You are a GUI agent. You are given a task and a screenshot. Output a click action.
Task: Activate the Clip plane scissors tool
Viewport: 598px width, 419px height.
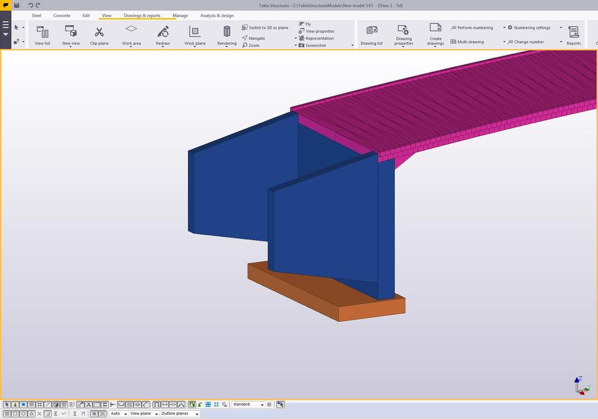coord(99,35)
